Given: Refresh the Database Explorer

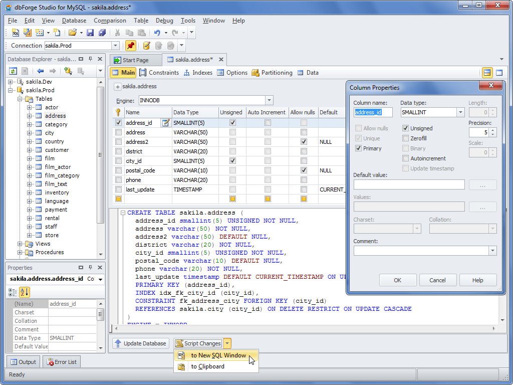Looking at the screenshot, I should pyautogui.click(x=13, y=71).
